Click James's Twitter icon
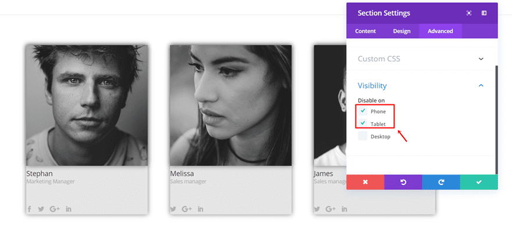Viewport: 512px width, 236px height. (x=317, y=209)
